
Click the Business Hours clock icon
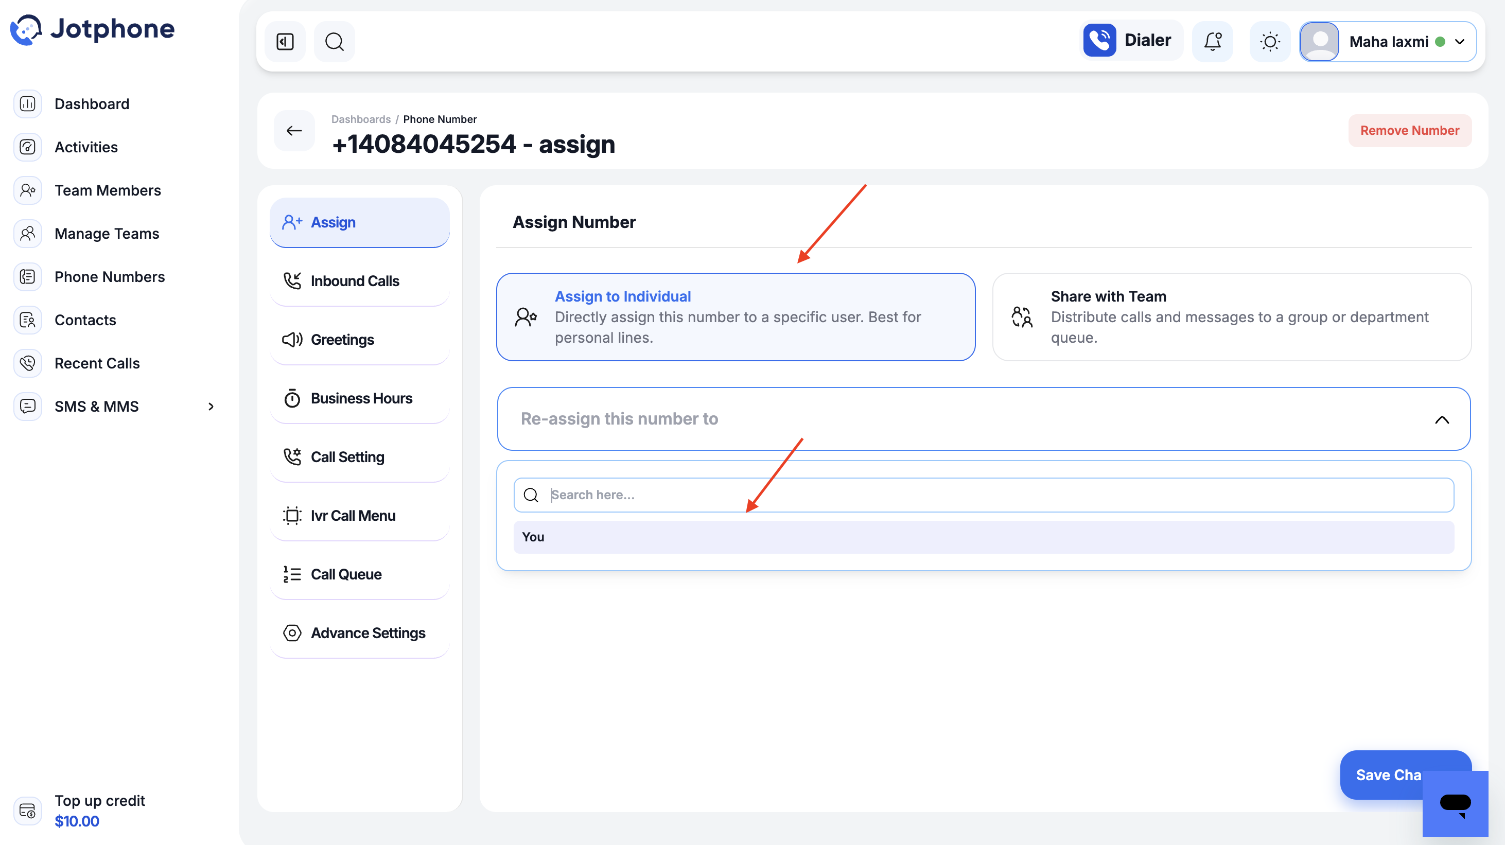292,398
